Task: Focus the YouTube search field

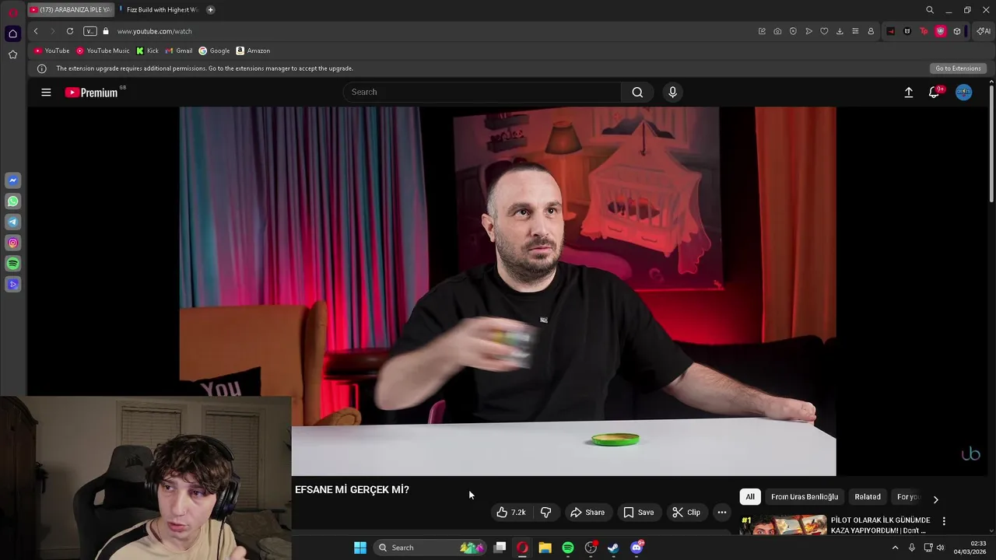Action: (x=482, y=93)
